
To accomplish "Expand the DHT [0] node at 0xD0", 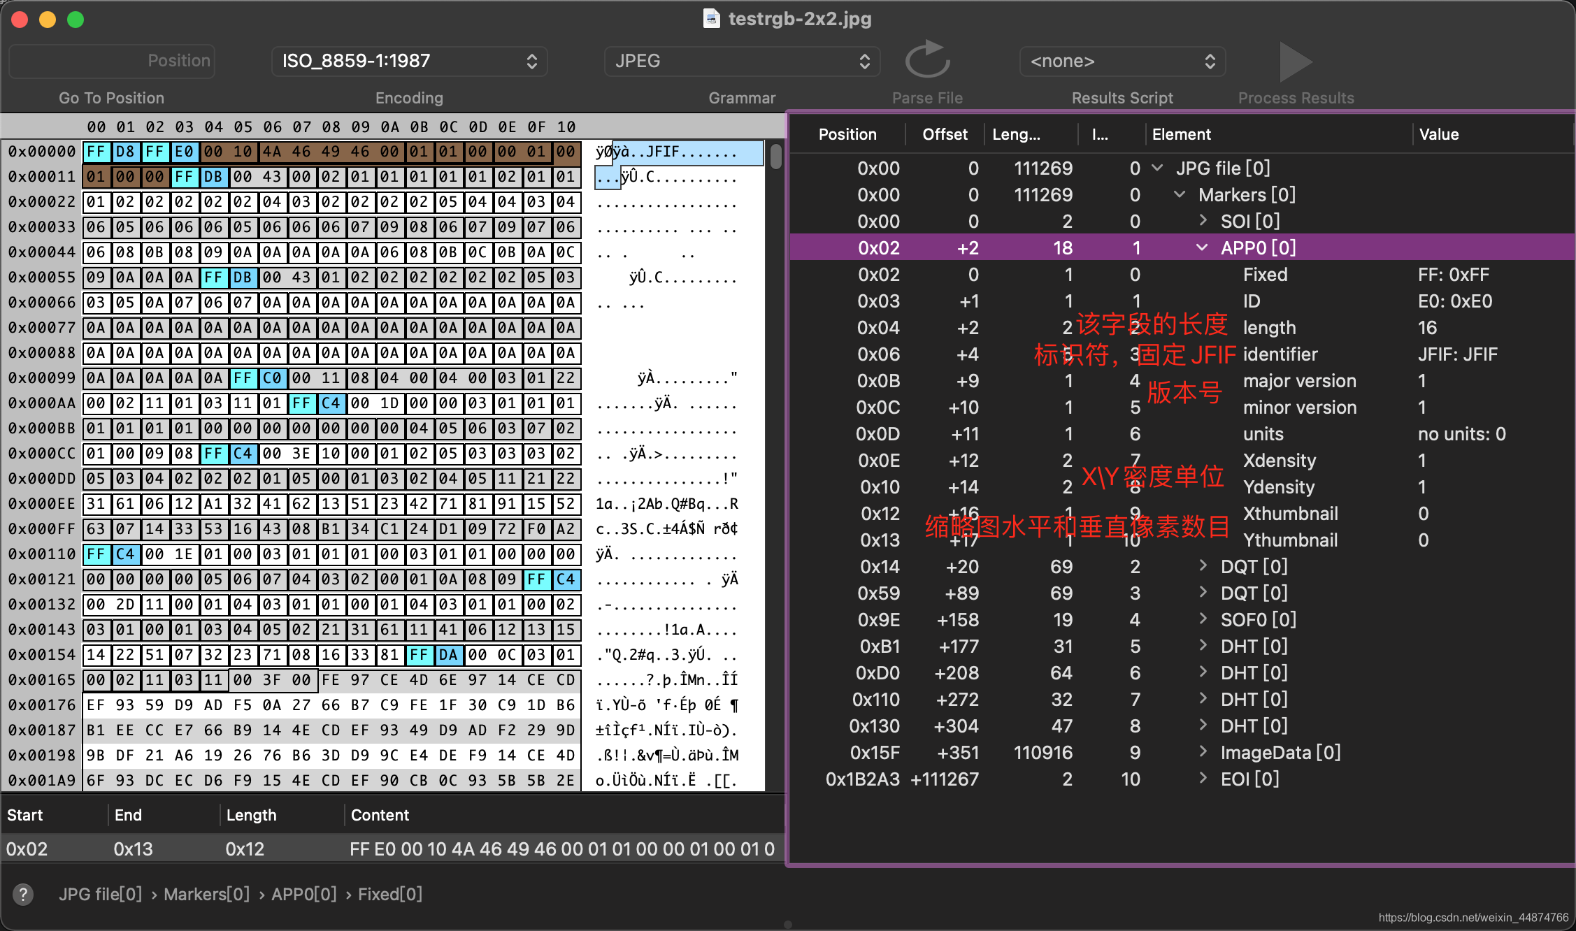I will coord(1203,672).
